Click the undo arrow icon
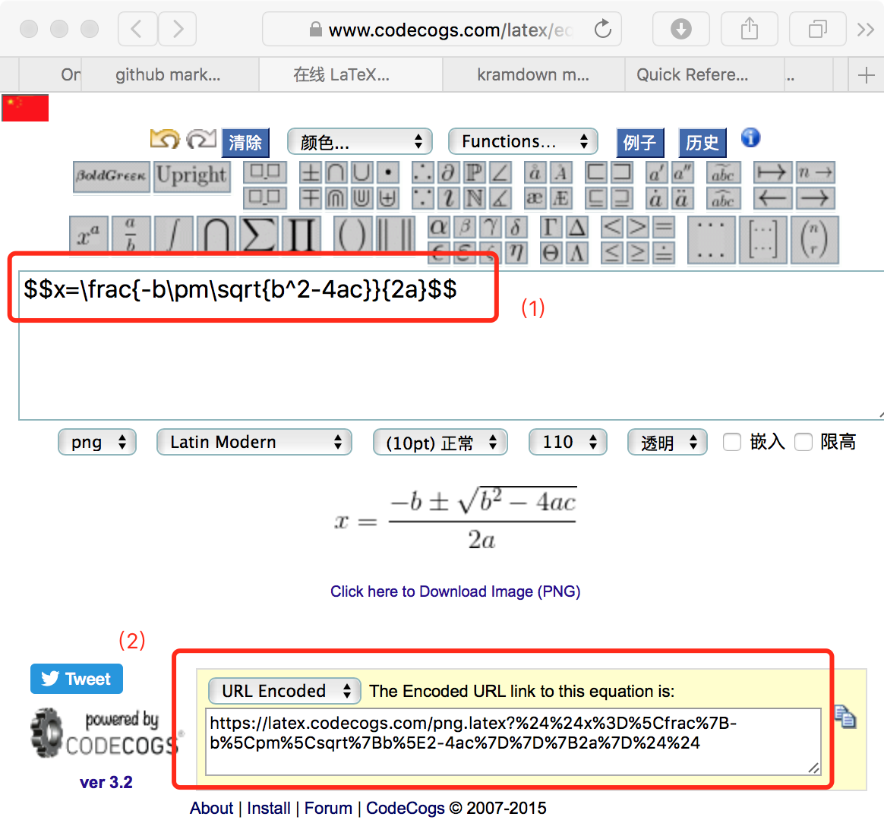The height and width of the screenshot is (820, 884). coord(165,141)
